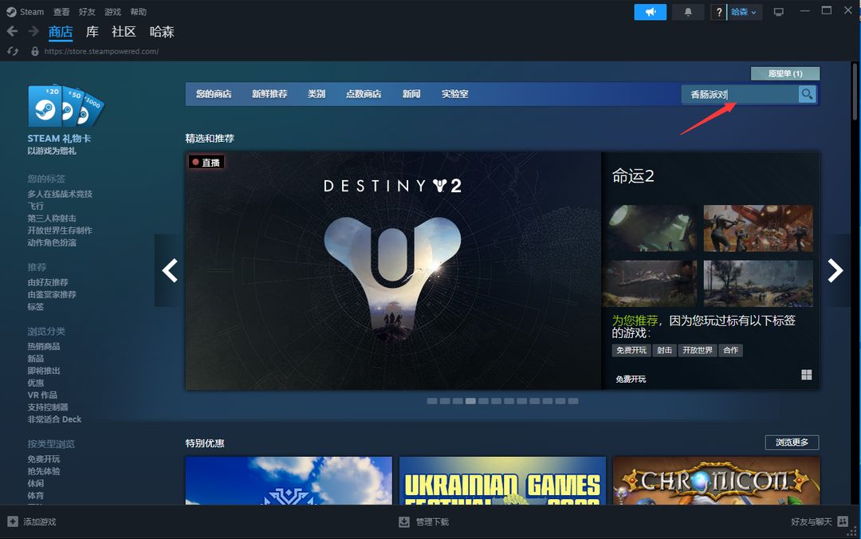This screenshot has height=539, width=861.
Task: Open the 新闻 store link
Action: (411, 94)
